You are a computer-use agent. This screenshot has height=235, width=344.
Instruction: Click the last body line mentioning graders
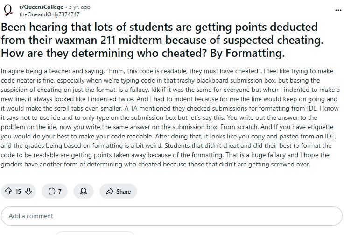pos(155,165)
